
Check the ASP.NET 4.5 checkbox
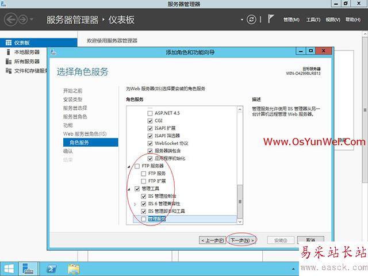point(150,113)
